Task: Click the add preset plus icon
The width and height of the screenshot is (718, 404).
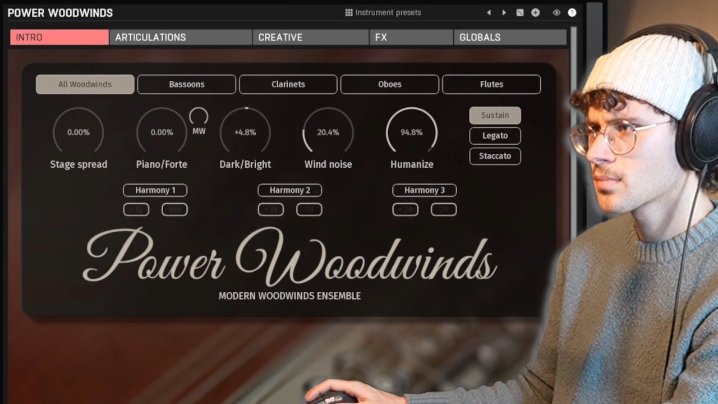Action: pyautogui.click(x=536, y=12)
